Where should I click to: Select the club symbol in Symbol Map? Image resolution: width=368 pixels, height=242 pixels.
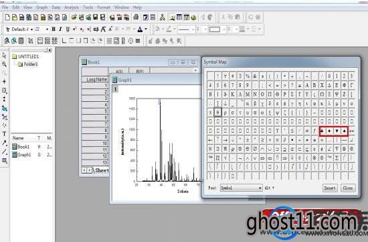click(x=322, y=131)
